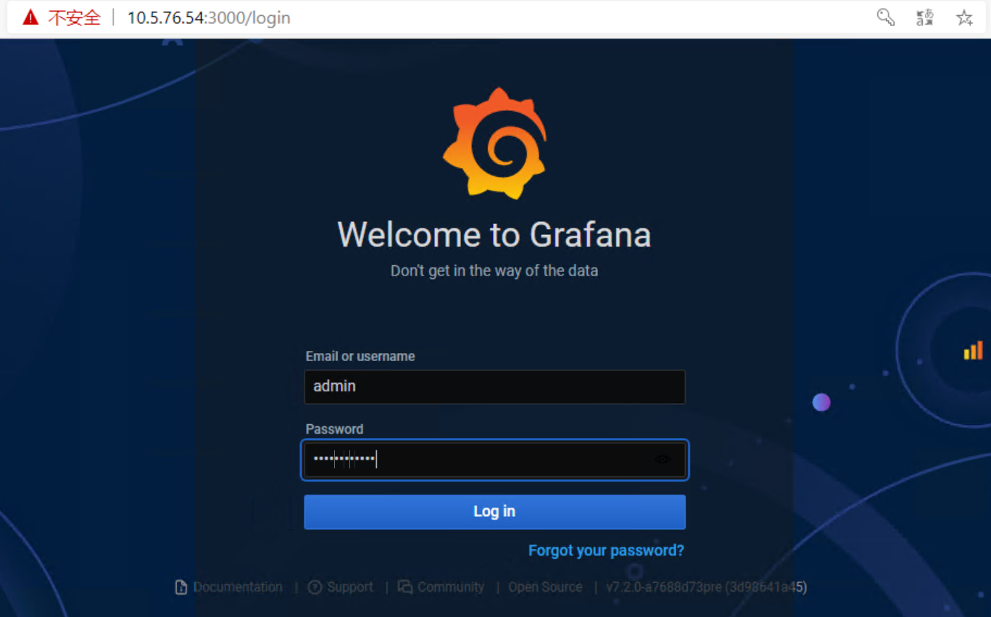
Task: Open the Community link
Action: pos(451,587)
